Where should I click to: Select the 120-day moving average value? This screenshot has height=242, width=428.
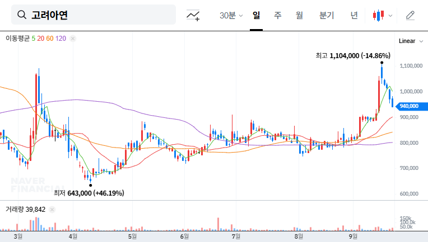point(61,39)
